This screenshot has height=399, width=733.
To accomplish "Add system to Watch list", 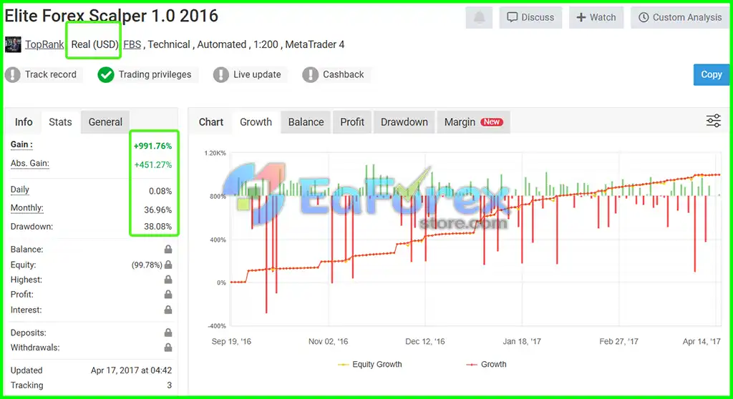I will 596,18.
